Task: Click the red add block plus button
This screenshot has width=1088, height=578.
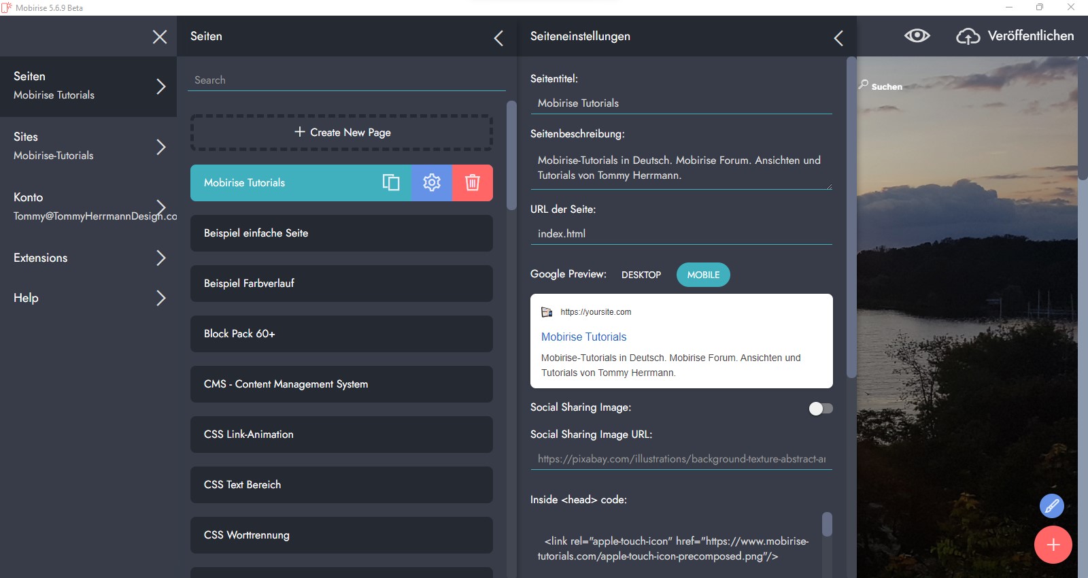Action: (x=1053, y=545)
